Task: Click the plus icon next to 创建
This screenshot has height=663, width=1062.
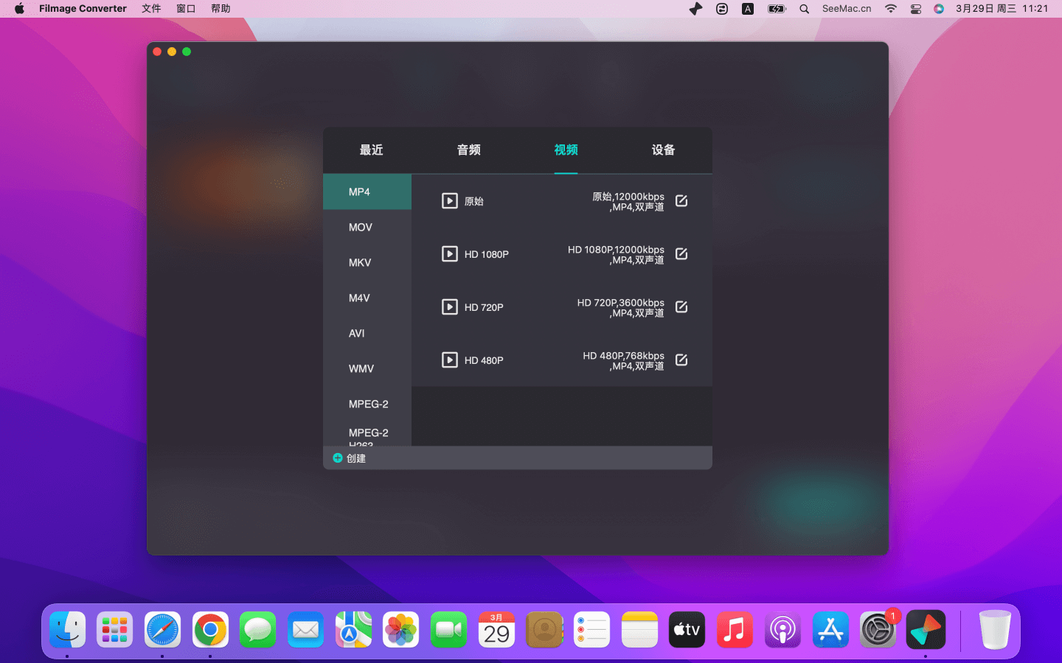Action: point(338,458)
